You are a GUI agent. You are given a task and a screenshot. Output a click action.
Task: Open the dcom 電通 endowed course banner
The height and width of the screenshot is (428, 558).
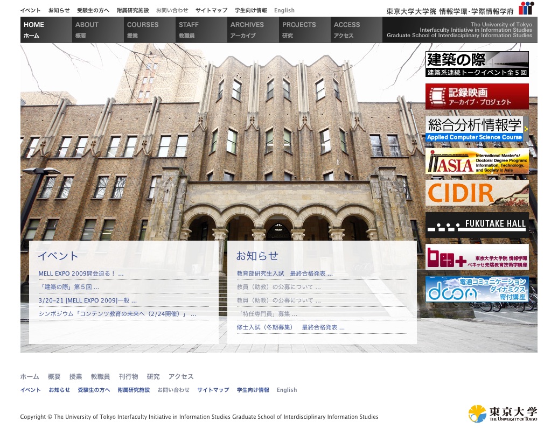tap(477, 290)
